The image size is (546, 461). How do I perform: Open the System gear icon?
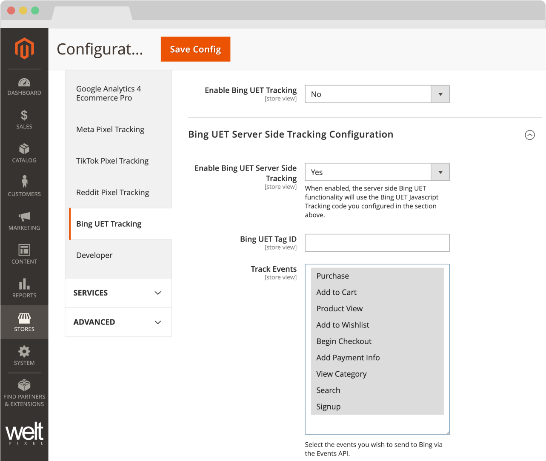coord(24,355)
